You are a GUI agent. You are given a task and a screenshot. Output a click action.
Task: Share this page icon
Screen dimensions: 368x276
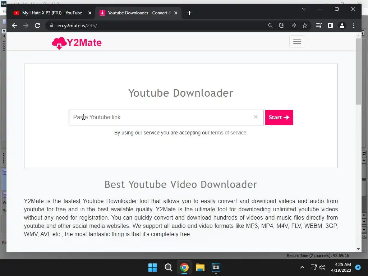click(x=293, y=26)
